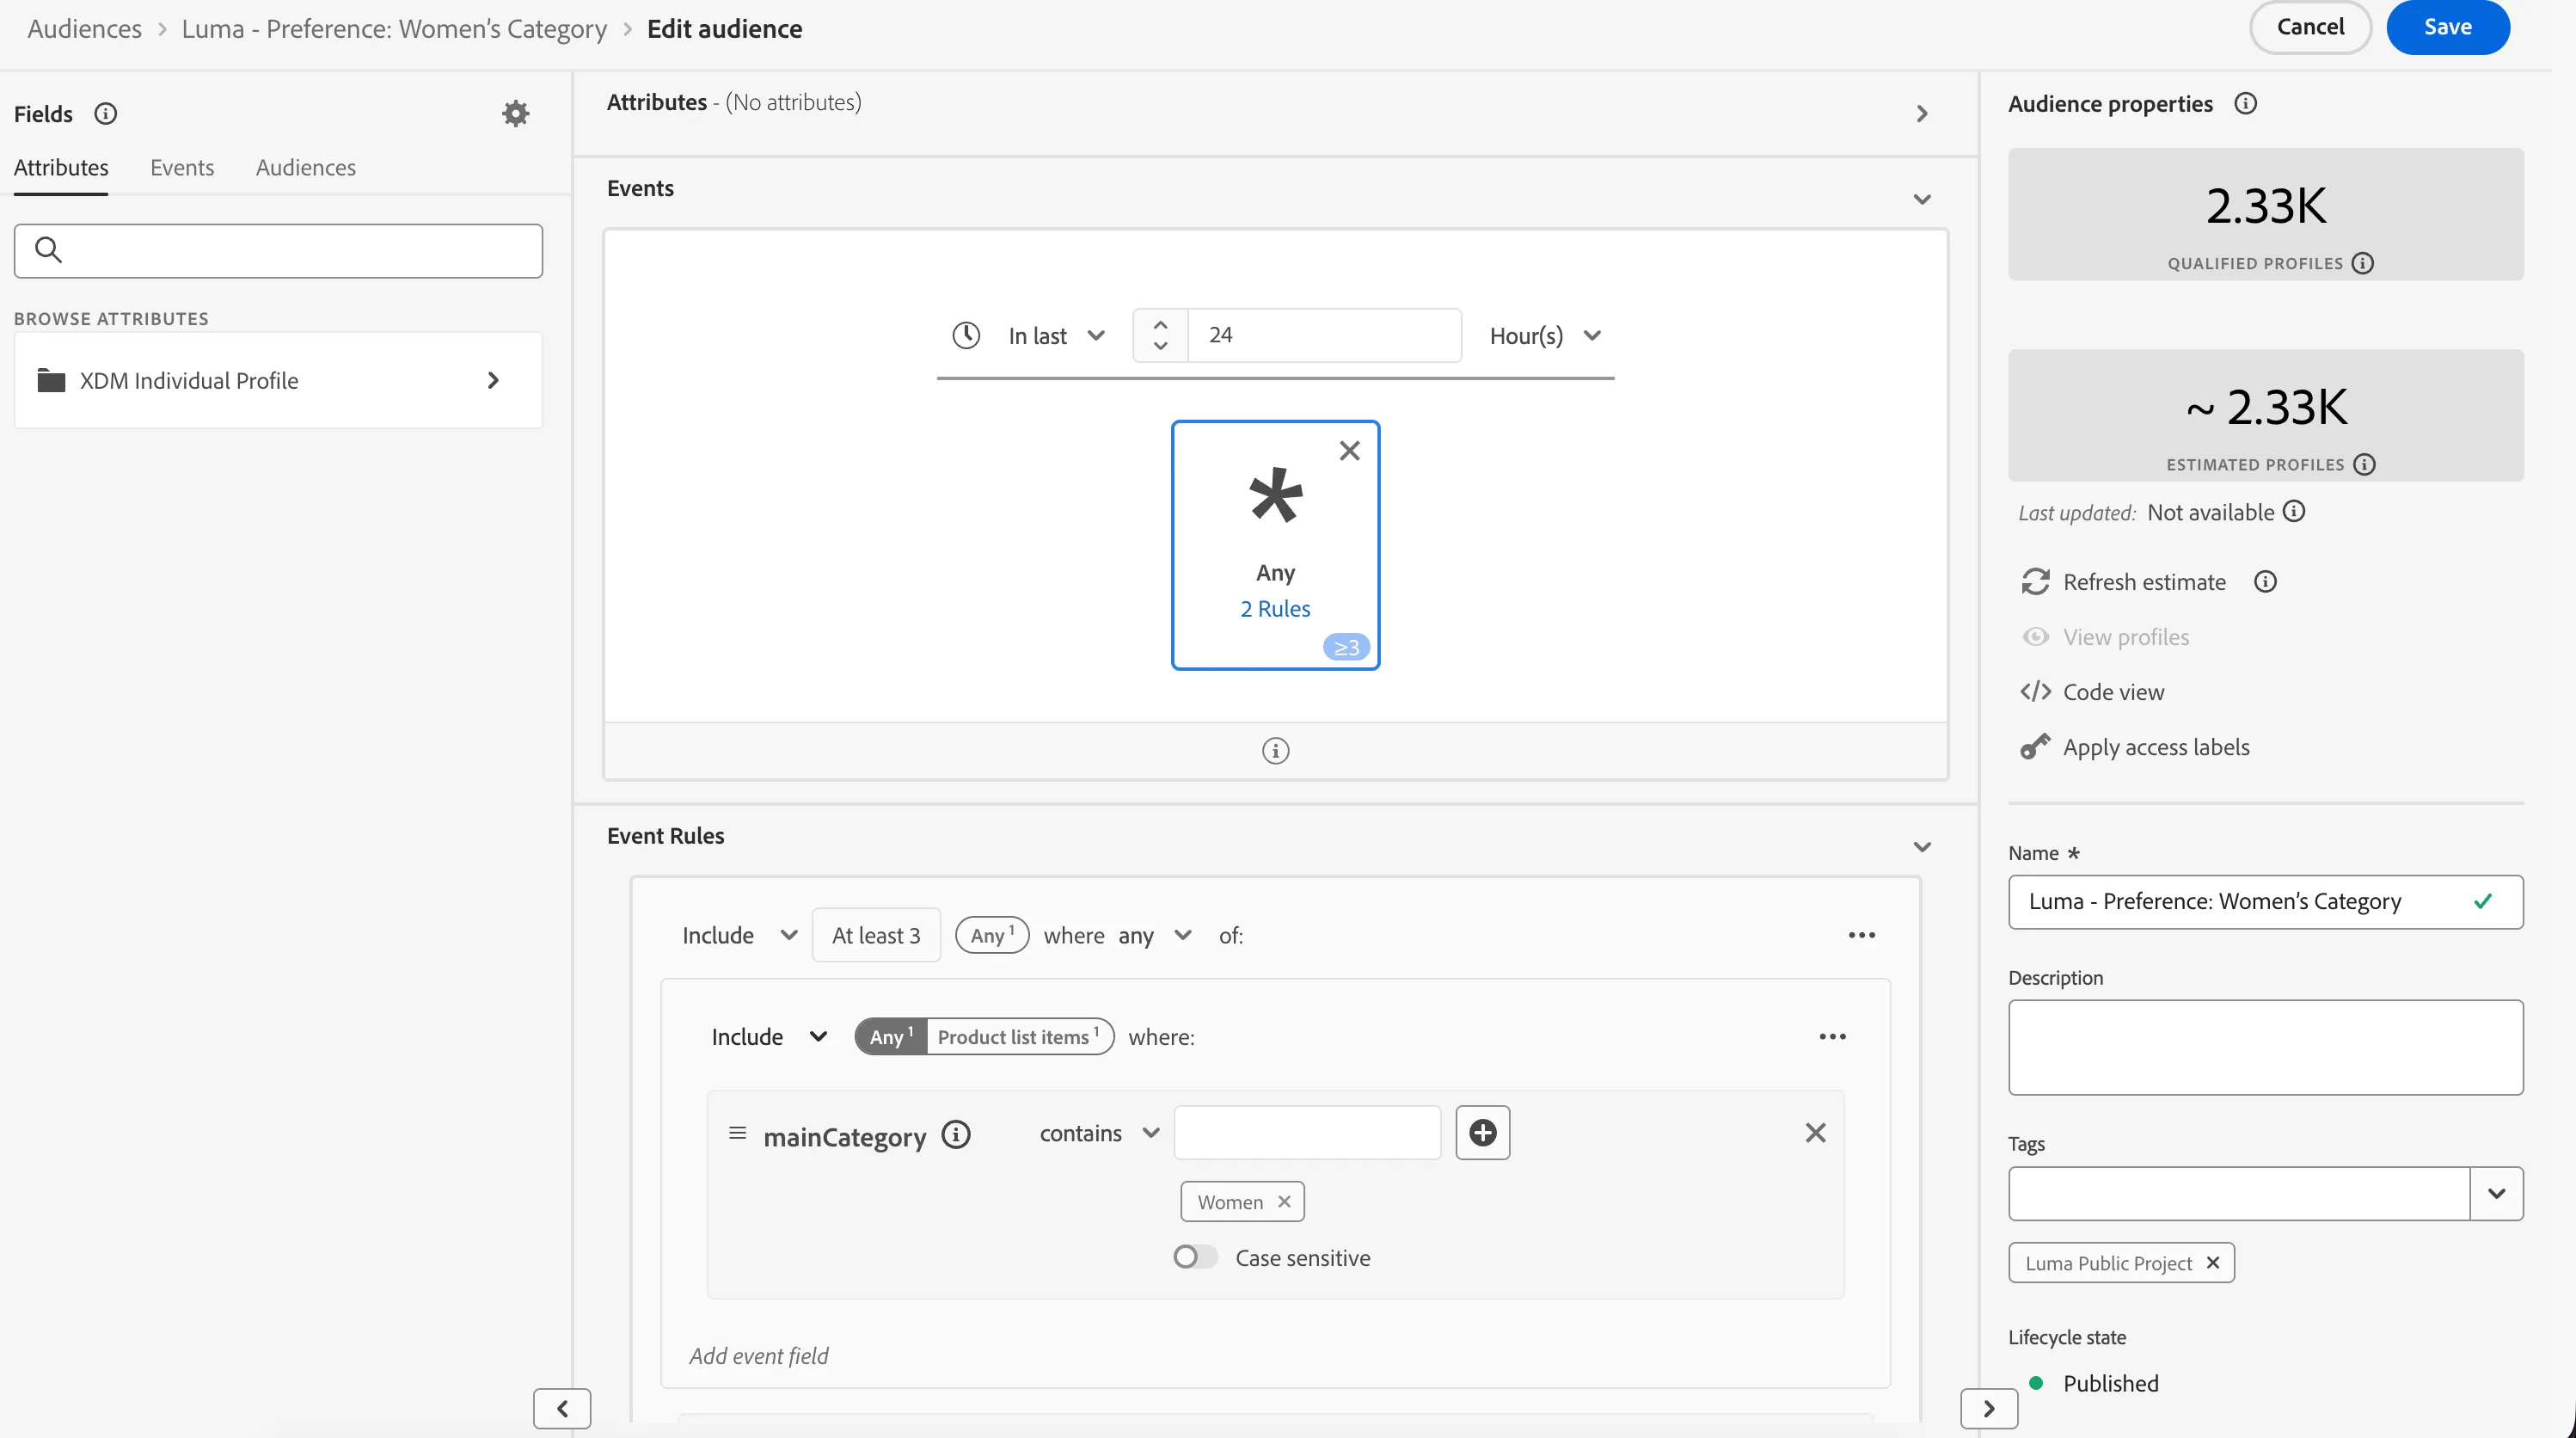Collapse the Event Rules section chevron
Screen dimensions: 2576x1438
pos(1921,847)
